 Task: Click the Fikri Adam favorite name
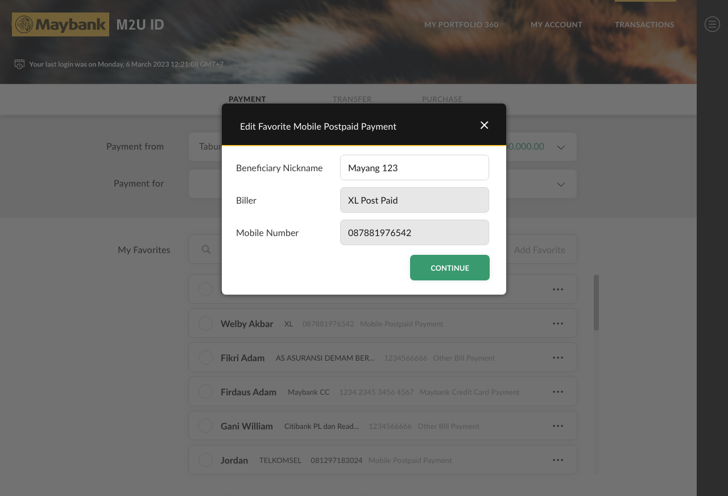242,358
